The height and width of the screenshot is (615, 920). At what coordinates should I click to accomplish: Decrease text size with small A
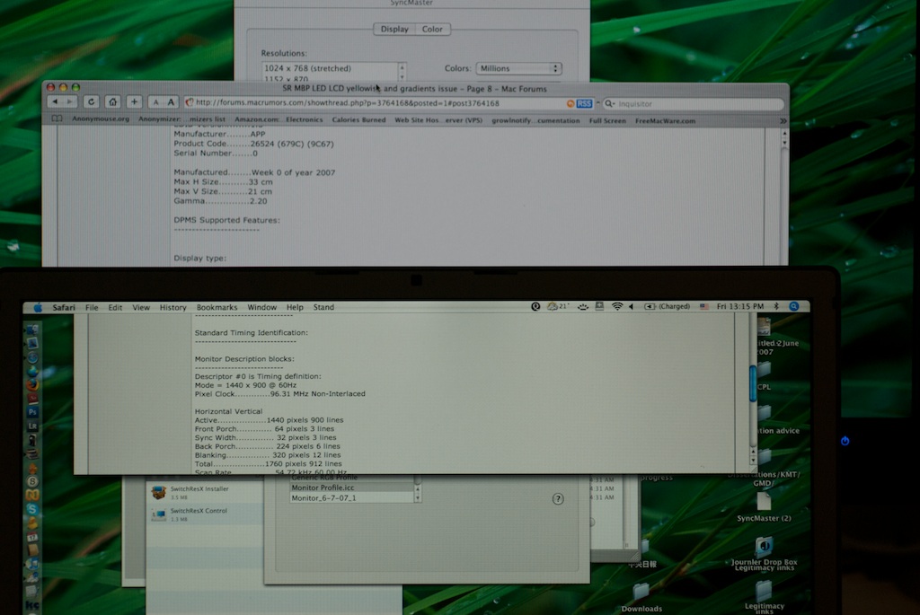point(155,102)
